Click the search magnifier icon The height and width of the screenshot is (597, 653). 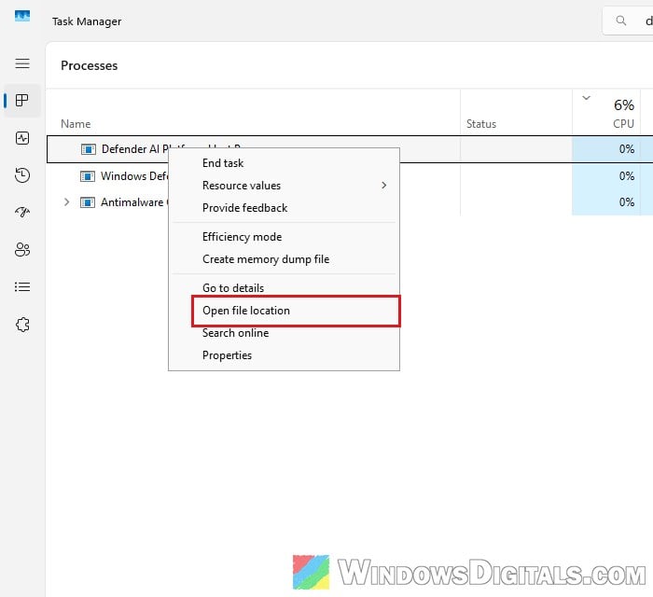(620, 21)
